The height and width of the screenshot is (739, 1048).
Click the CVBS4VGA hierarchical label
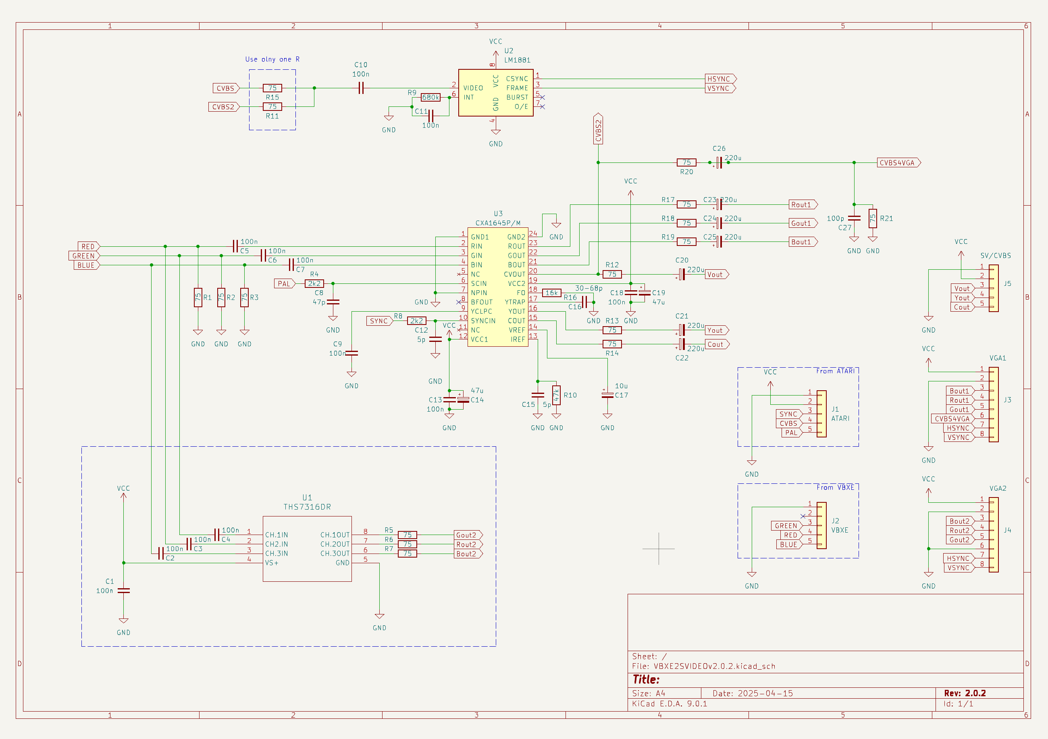897,162
